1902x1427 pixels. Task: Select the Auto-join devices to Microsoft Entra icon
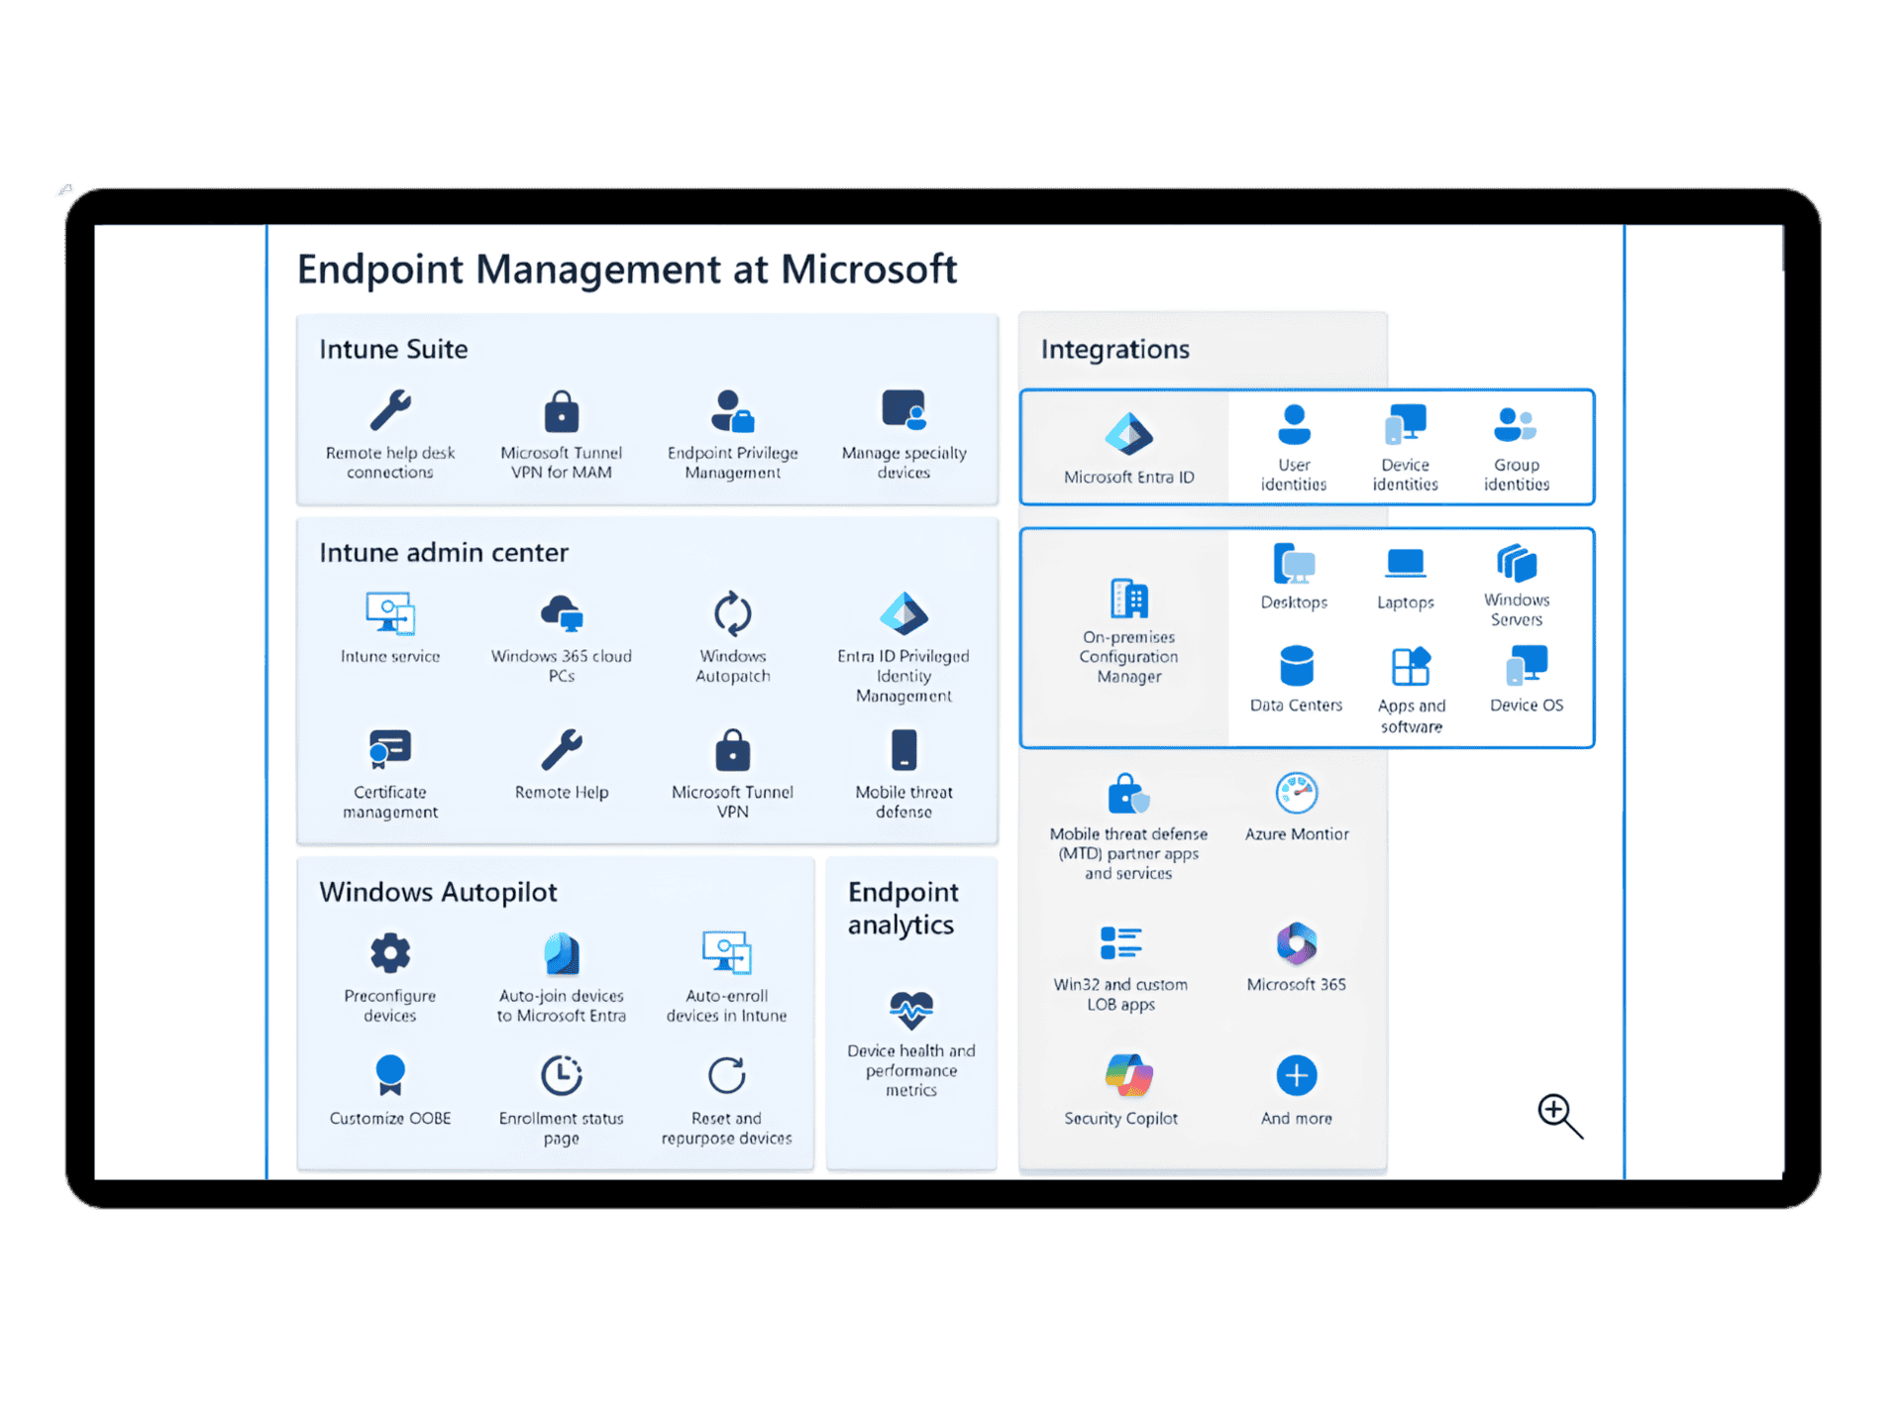tap(562, 953)
